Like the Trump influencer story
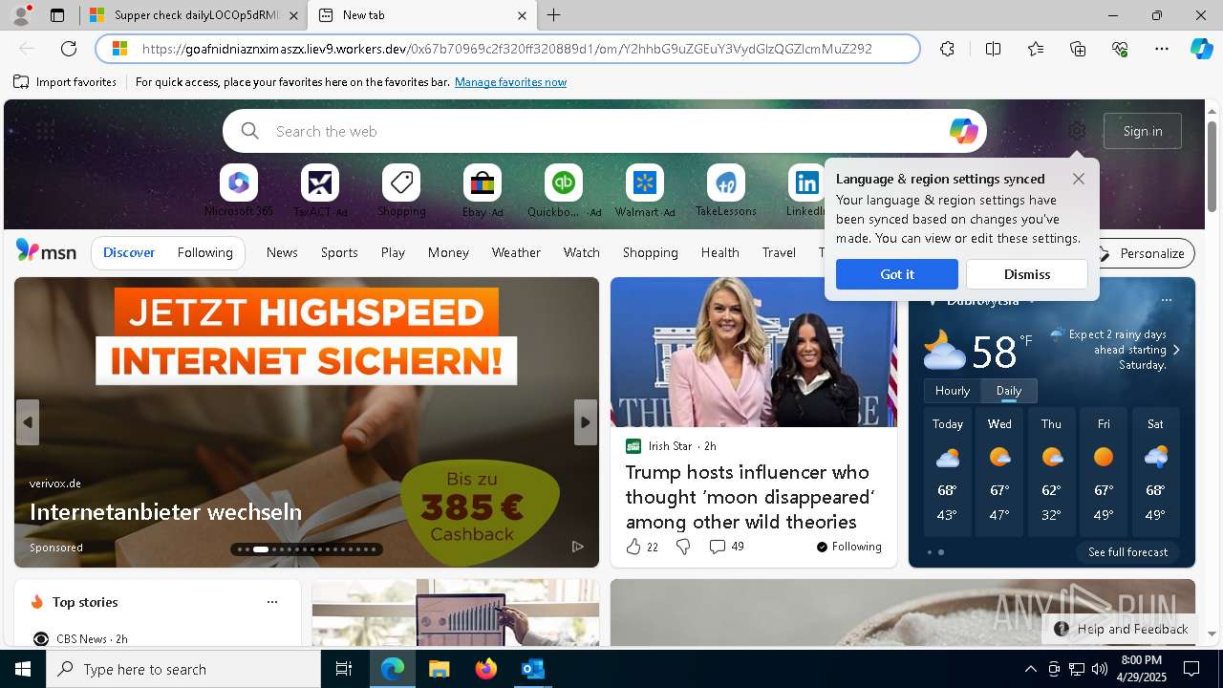 [x=633, y=547]
